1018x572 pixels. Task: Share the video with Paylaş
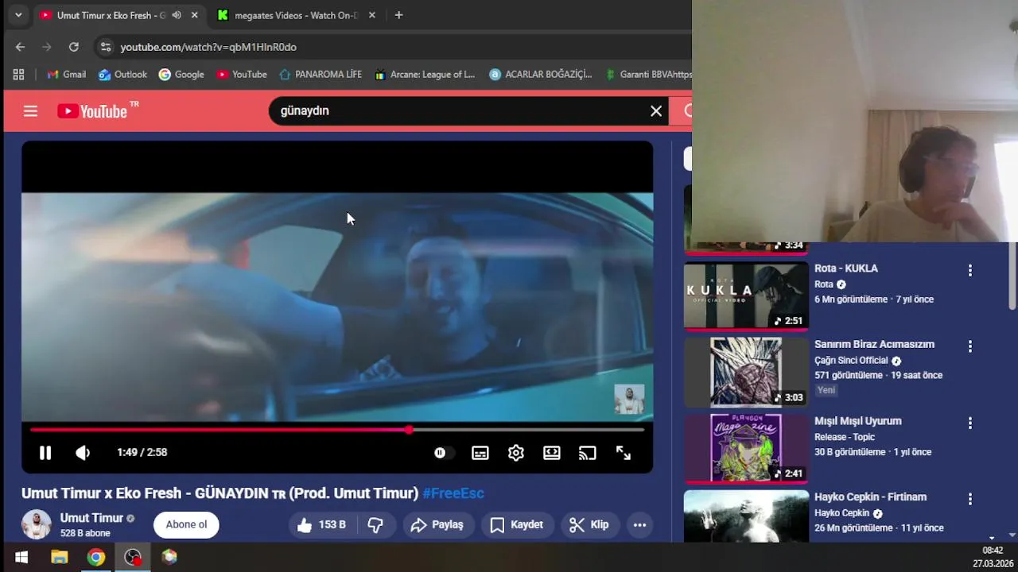(x=437, y=524)
